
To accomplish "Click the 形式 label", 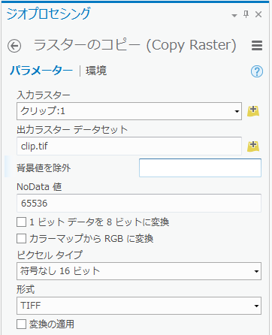I will (26, 289).
